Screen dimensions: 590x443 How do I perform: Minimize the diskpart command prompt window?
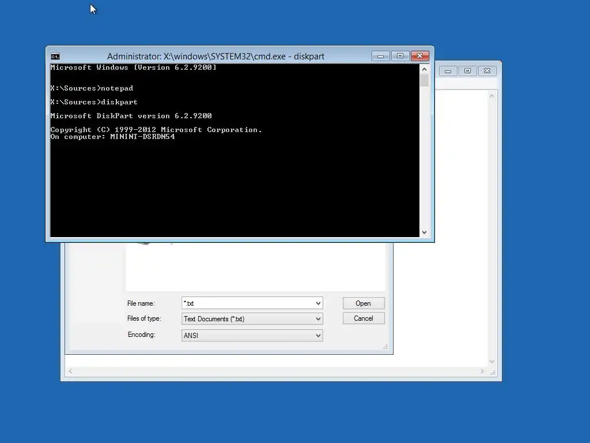(x=380, y=56)
